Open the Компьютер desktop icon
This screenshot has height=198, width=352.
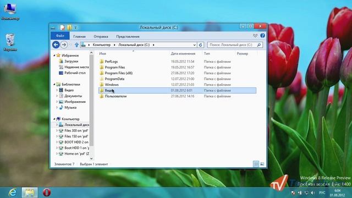coord(10,12)
